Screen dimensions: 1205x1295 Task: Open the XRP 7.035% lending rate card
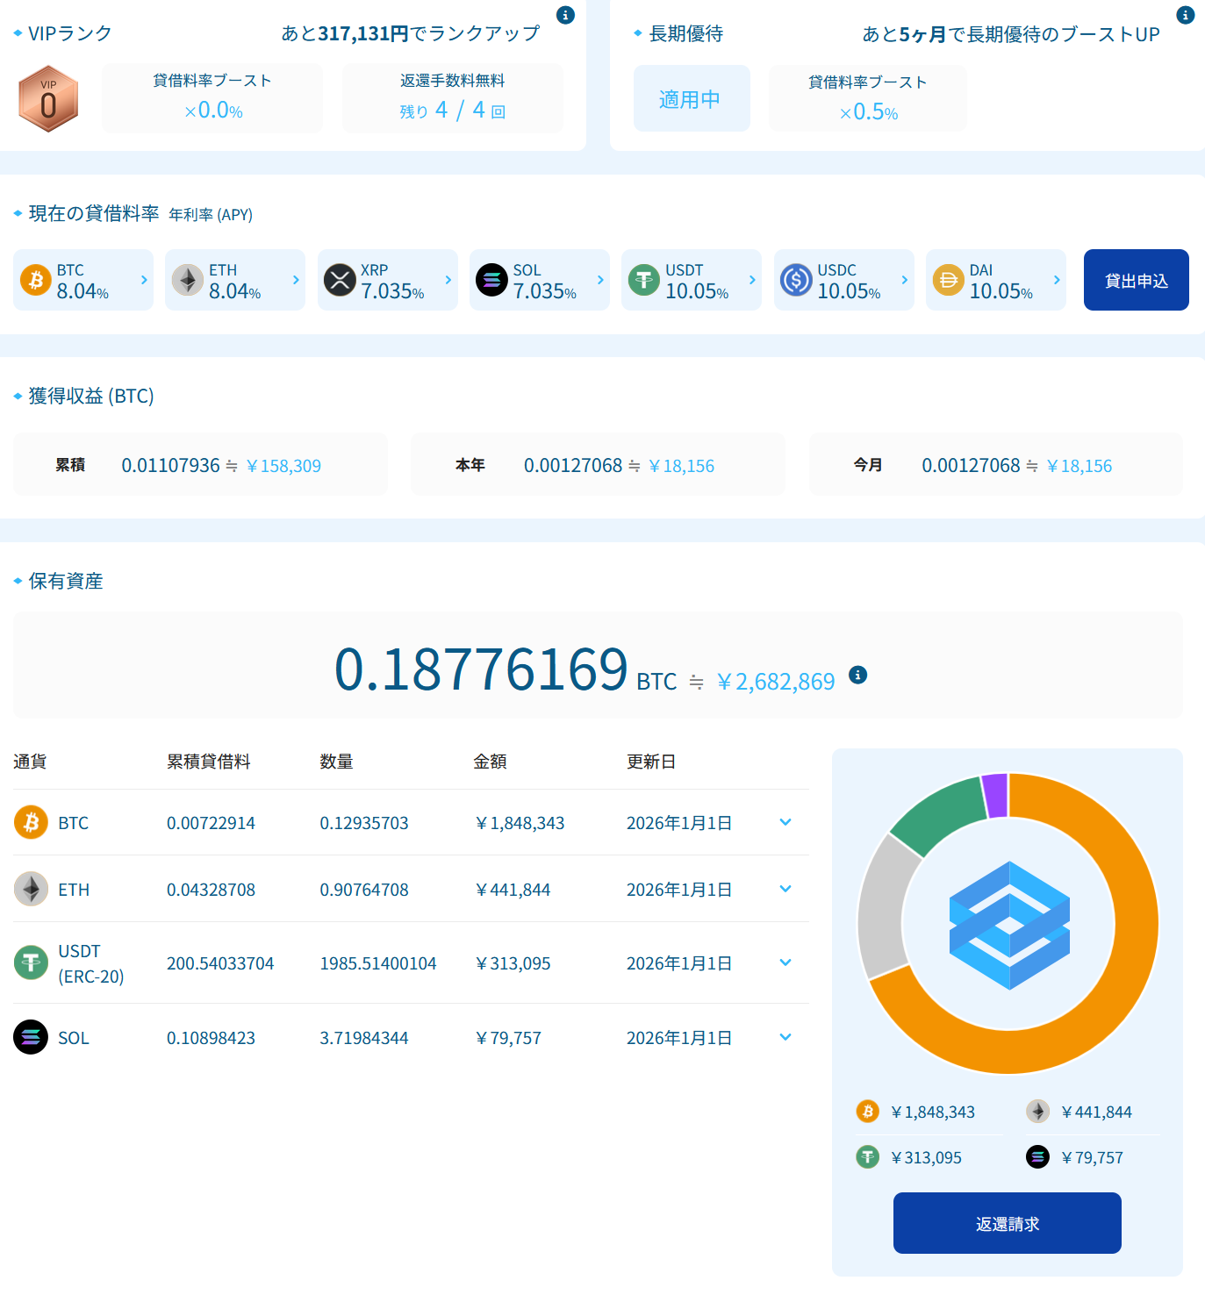(387, 280)
